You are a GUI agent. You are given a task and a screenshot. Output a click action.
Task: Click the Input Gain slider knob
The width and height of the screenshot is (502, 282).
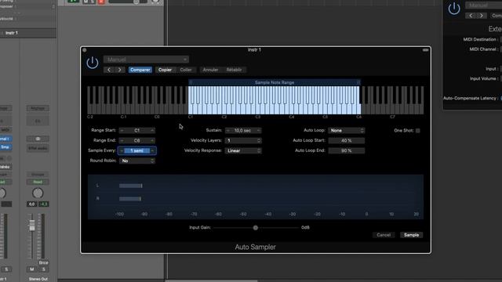click(x=256, y=228)
